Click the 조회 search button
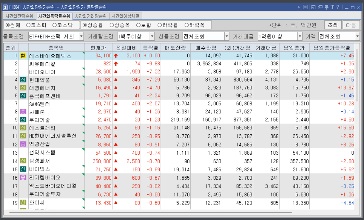Image resolution: width=364 pixels, height=220 pixels. click(x=333, y=25)
